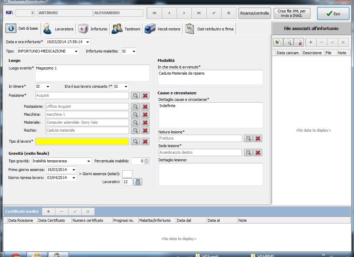The width and height of the screenshot is (354, 257).
Task: Clear the Posizione field
Action: [145, 95]
